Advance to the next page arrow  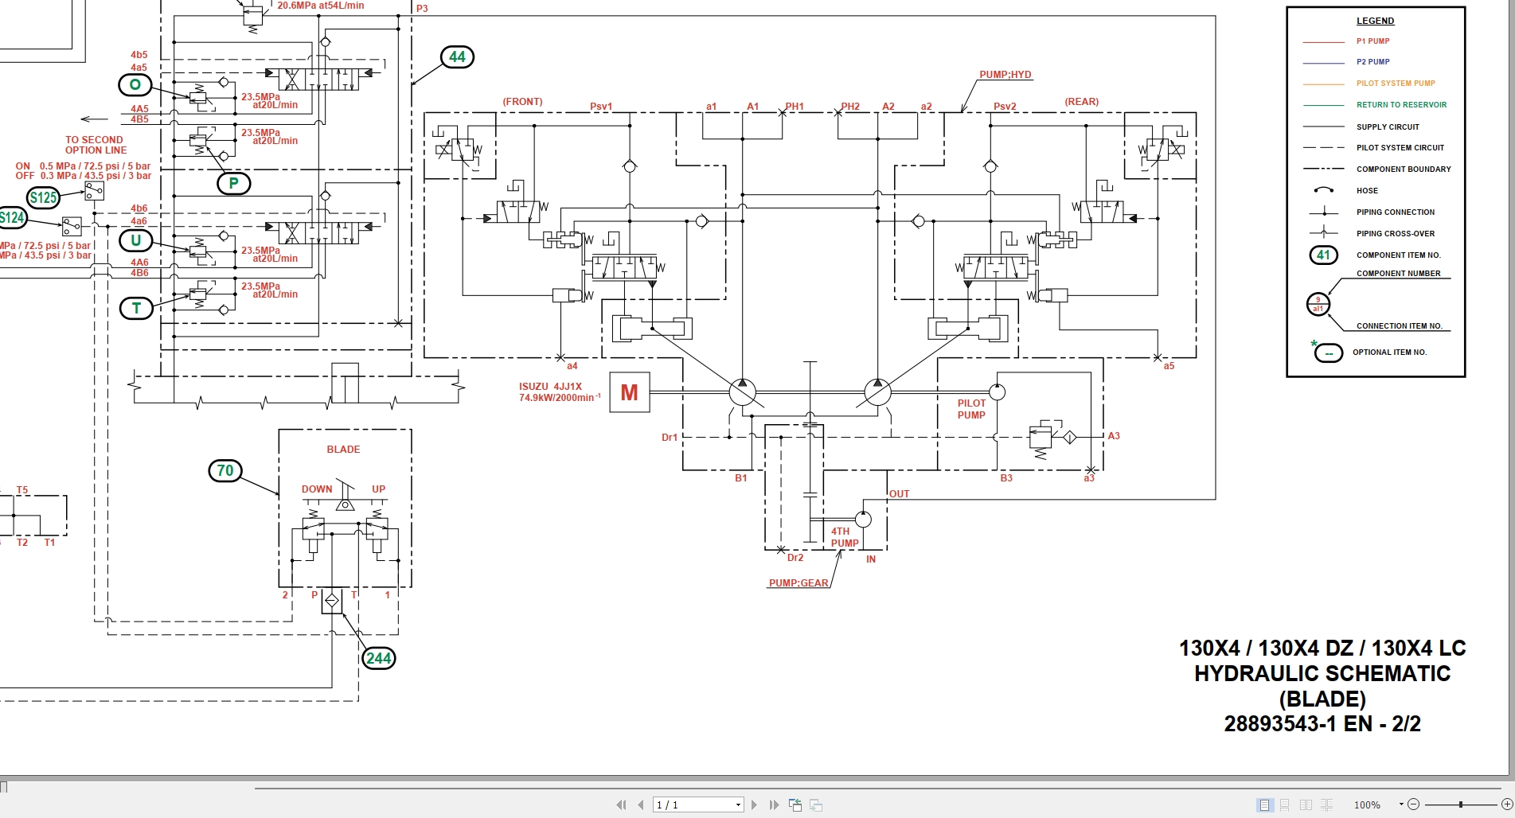pos(755,804)
